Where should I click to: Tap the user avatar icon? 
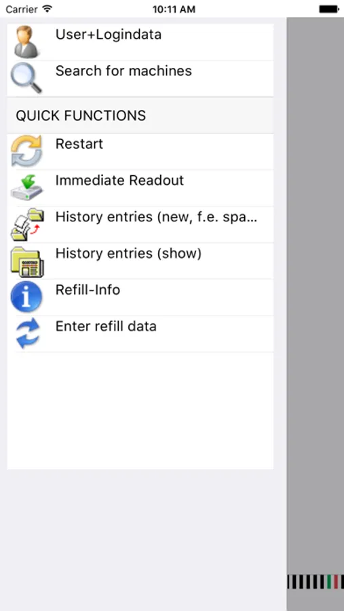(x=26, y=41)
